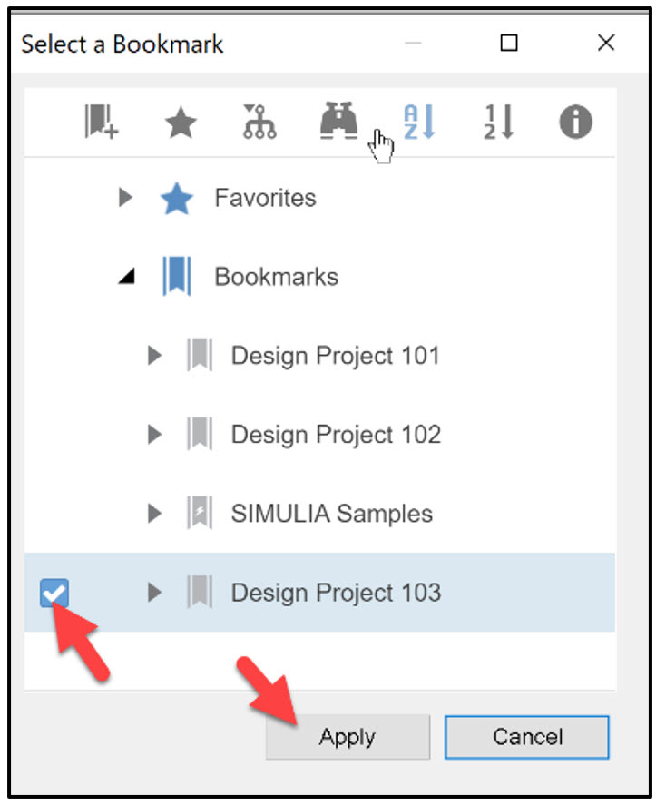Open the tree hierarchy view icon
The width and height of the screenshot is (656, 805).
(259, 123)
